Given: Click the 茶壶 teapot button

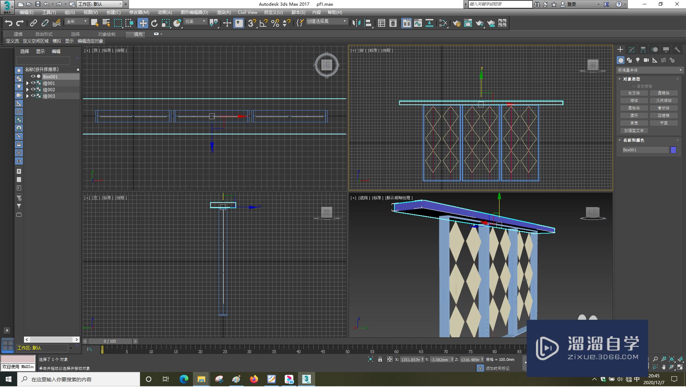Looking at the screenshot, I should click(x=634, y=123).
